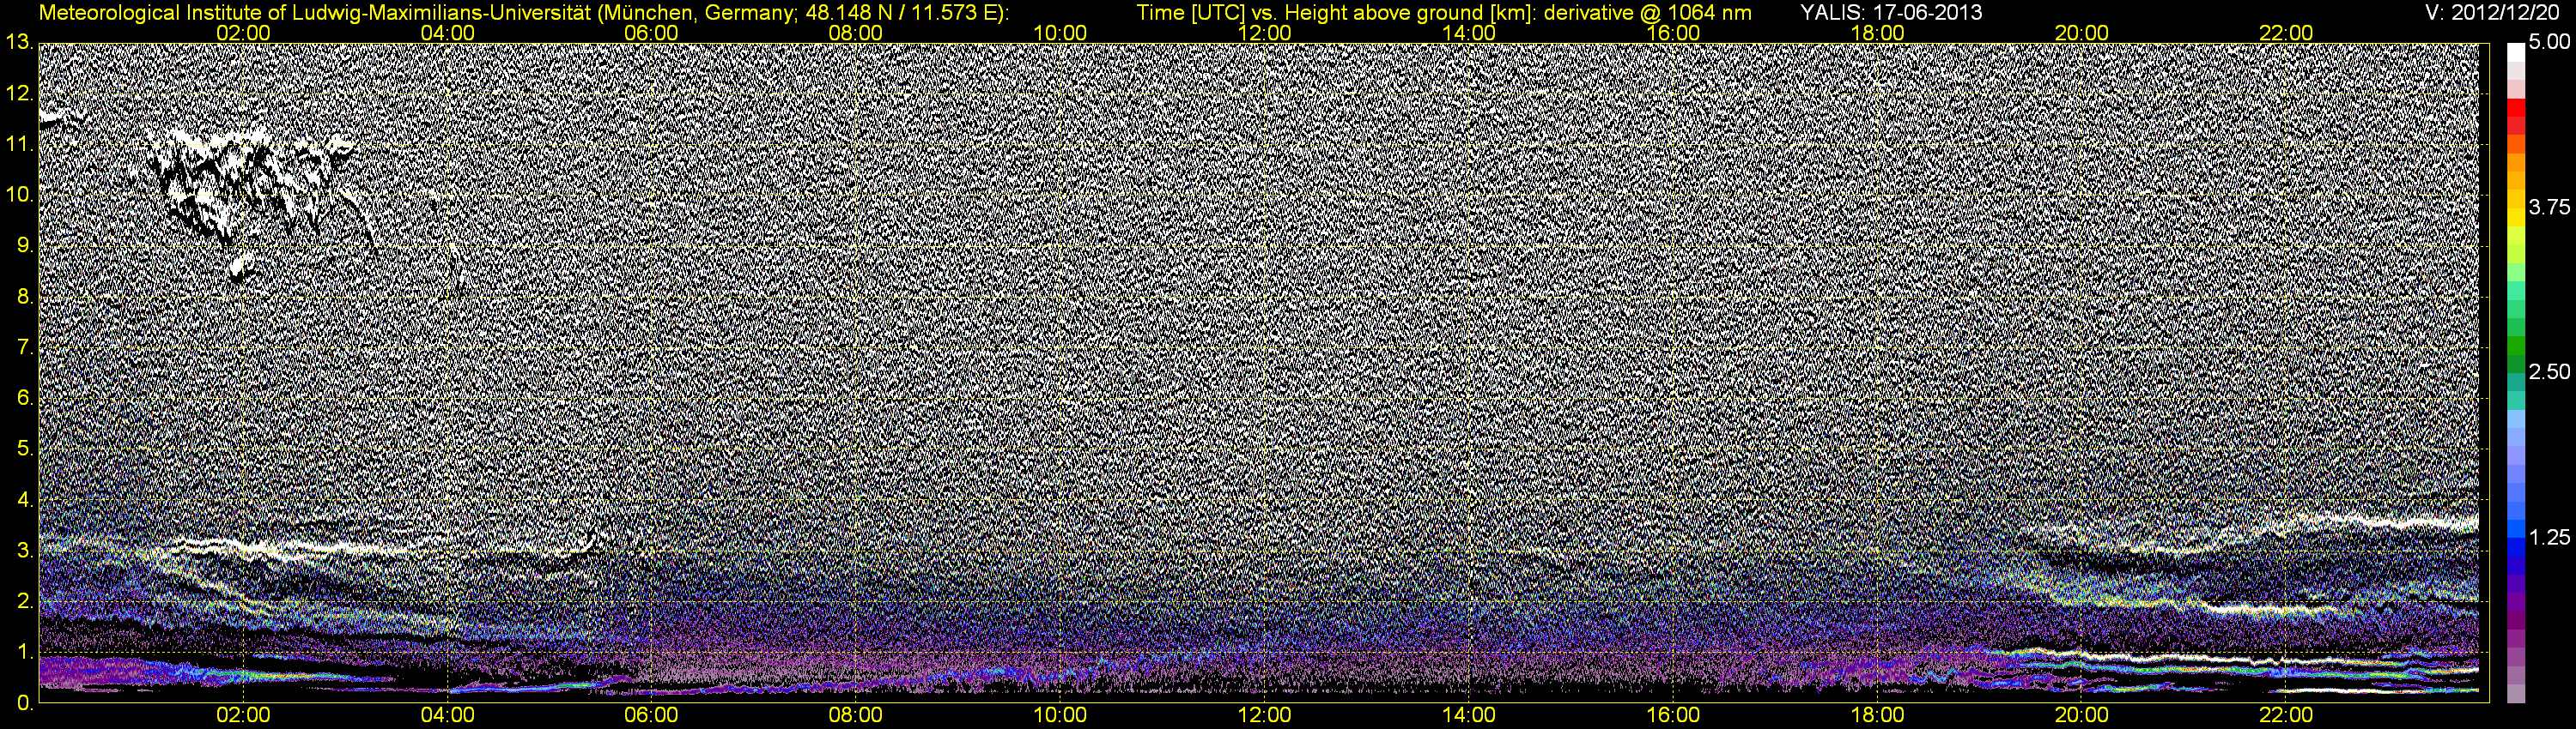Click the 'YALIS: 17-06-2013' date label
The width and height of the screenshot is (2576, 729).
coord(1891,13)
